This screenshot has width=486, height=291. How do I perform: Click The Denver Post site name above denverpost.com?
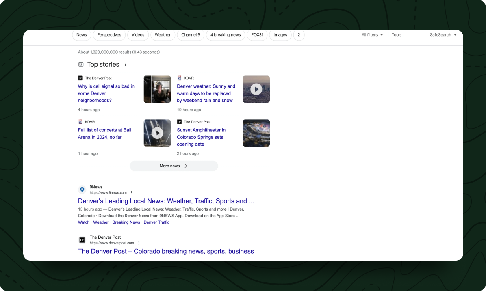[x=105, y=237]
